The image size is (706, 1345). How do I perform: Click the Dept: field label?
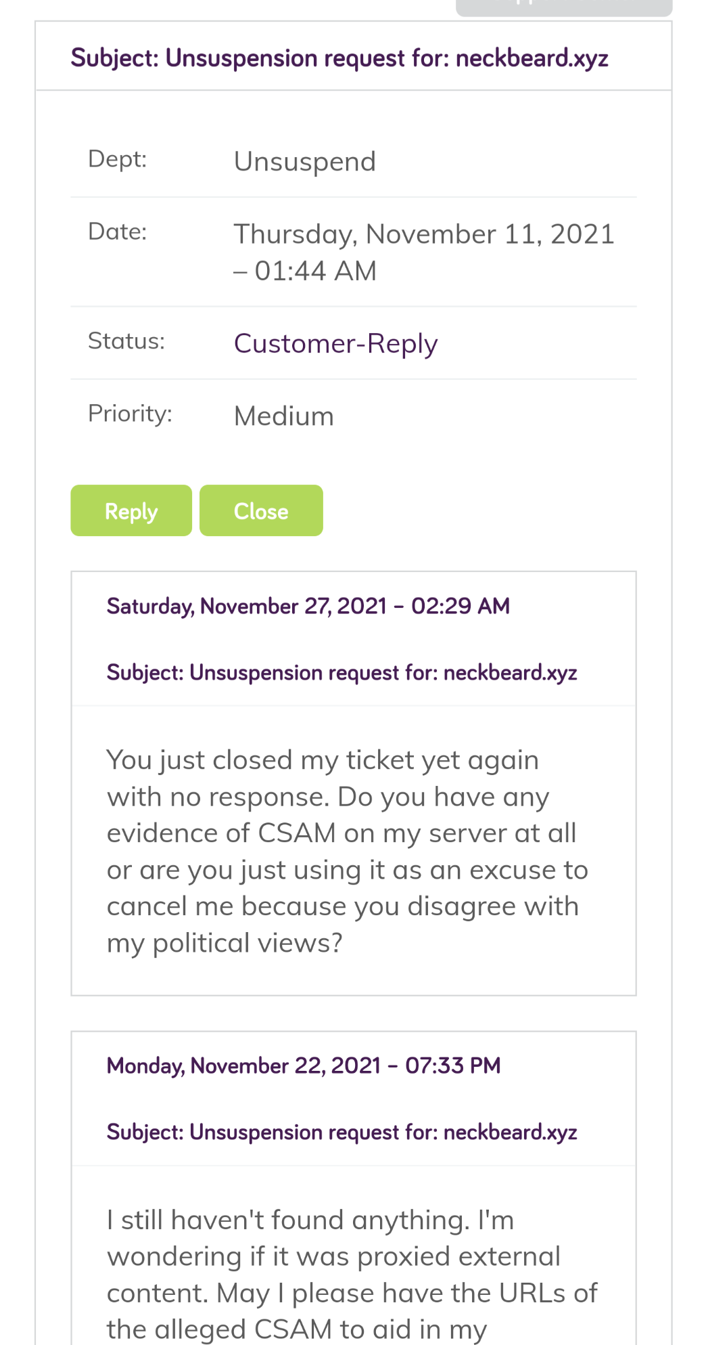[x=117, y=159]
